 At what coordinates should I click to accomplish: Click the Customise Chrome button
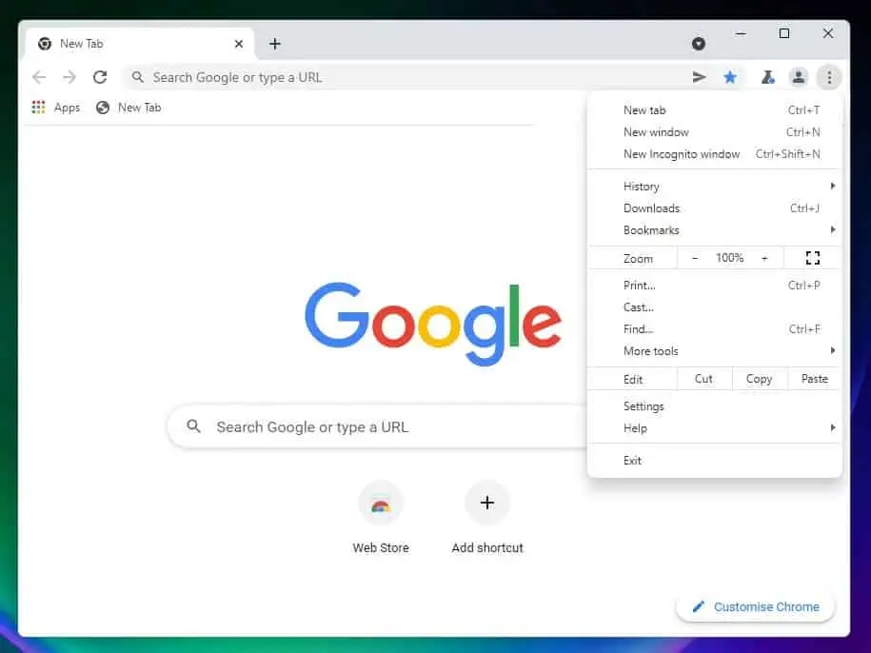[756, 607]
